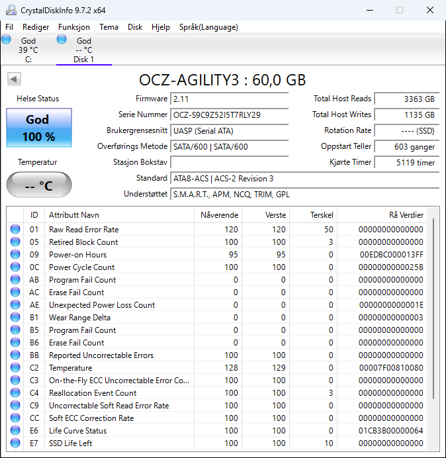Open the Disk menu
This screenshot has width=446, height=458.
tap(135, 27)
